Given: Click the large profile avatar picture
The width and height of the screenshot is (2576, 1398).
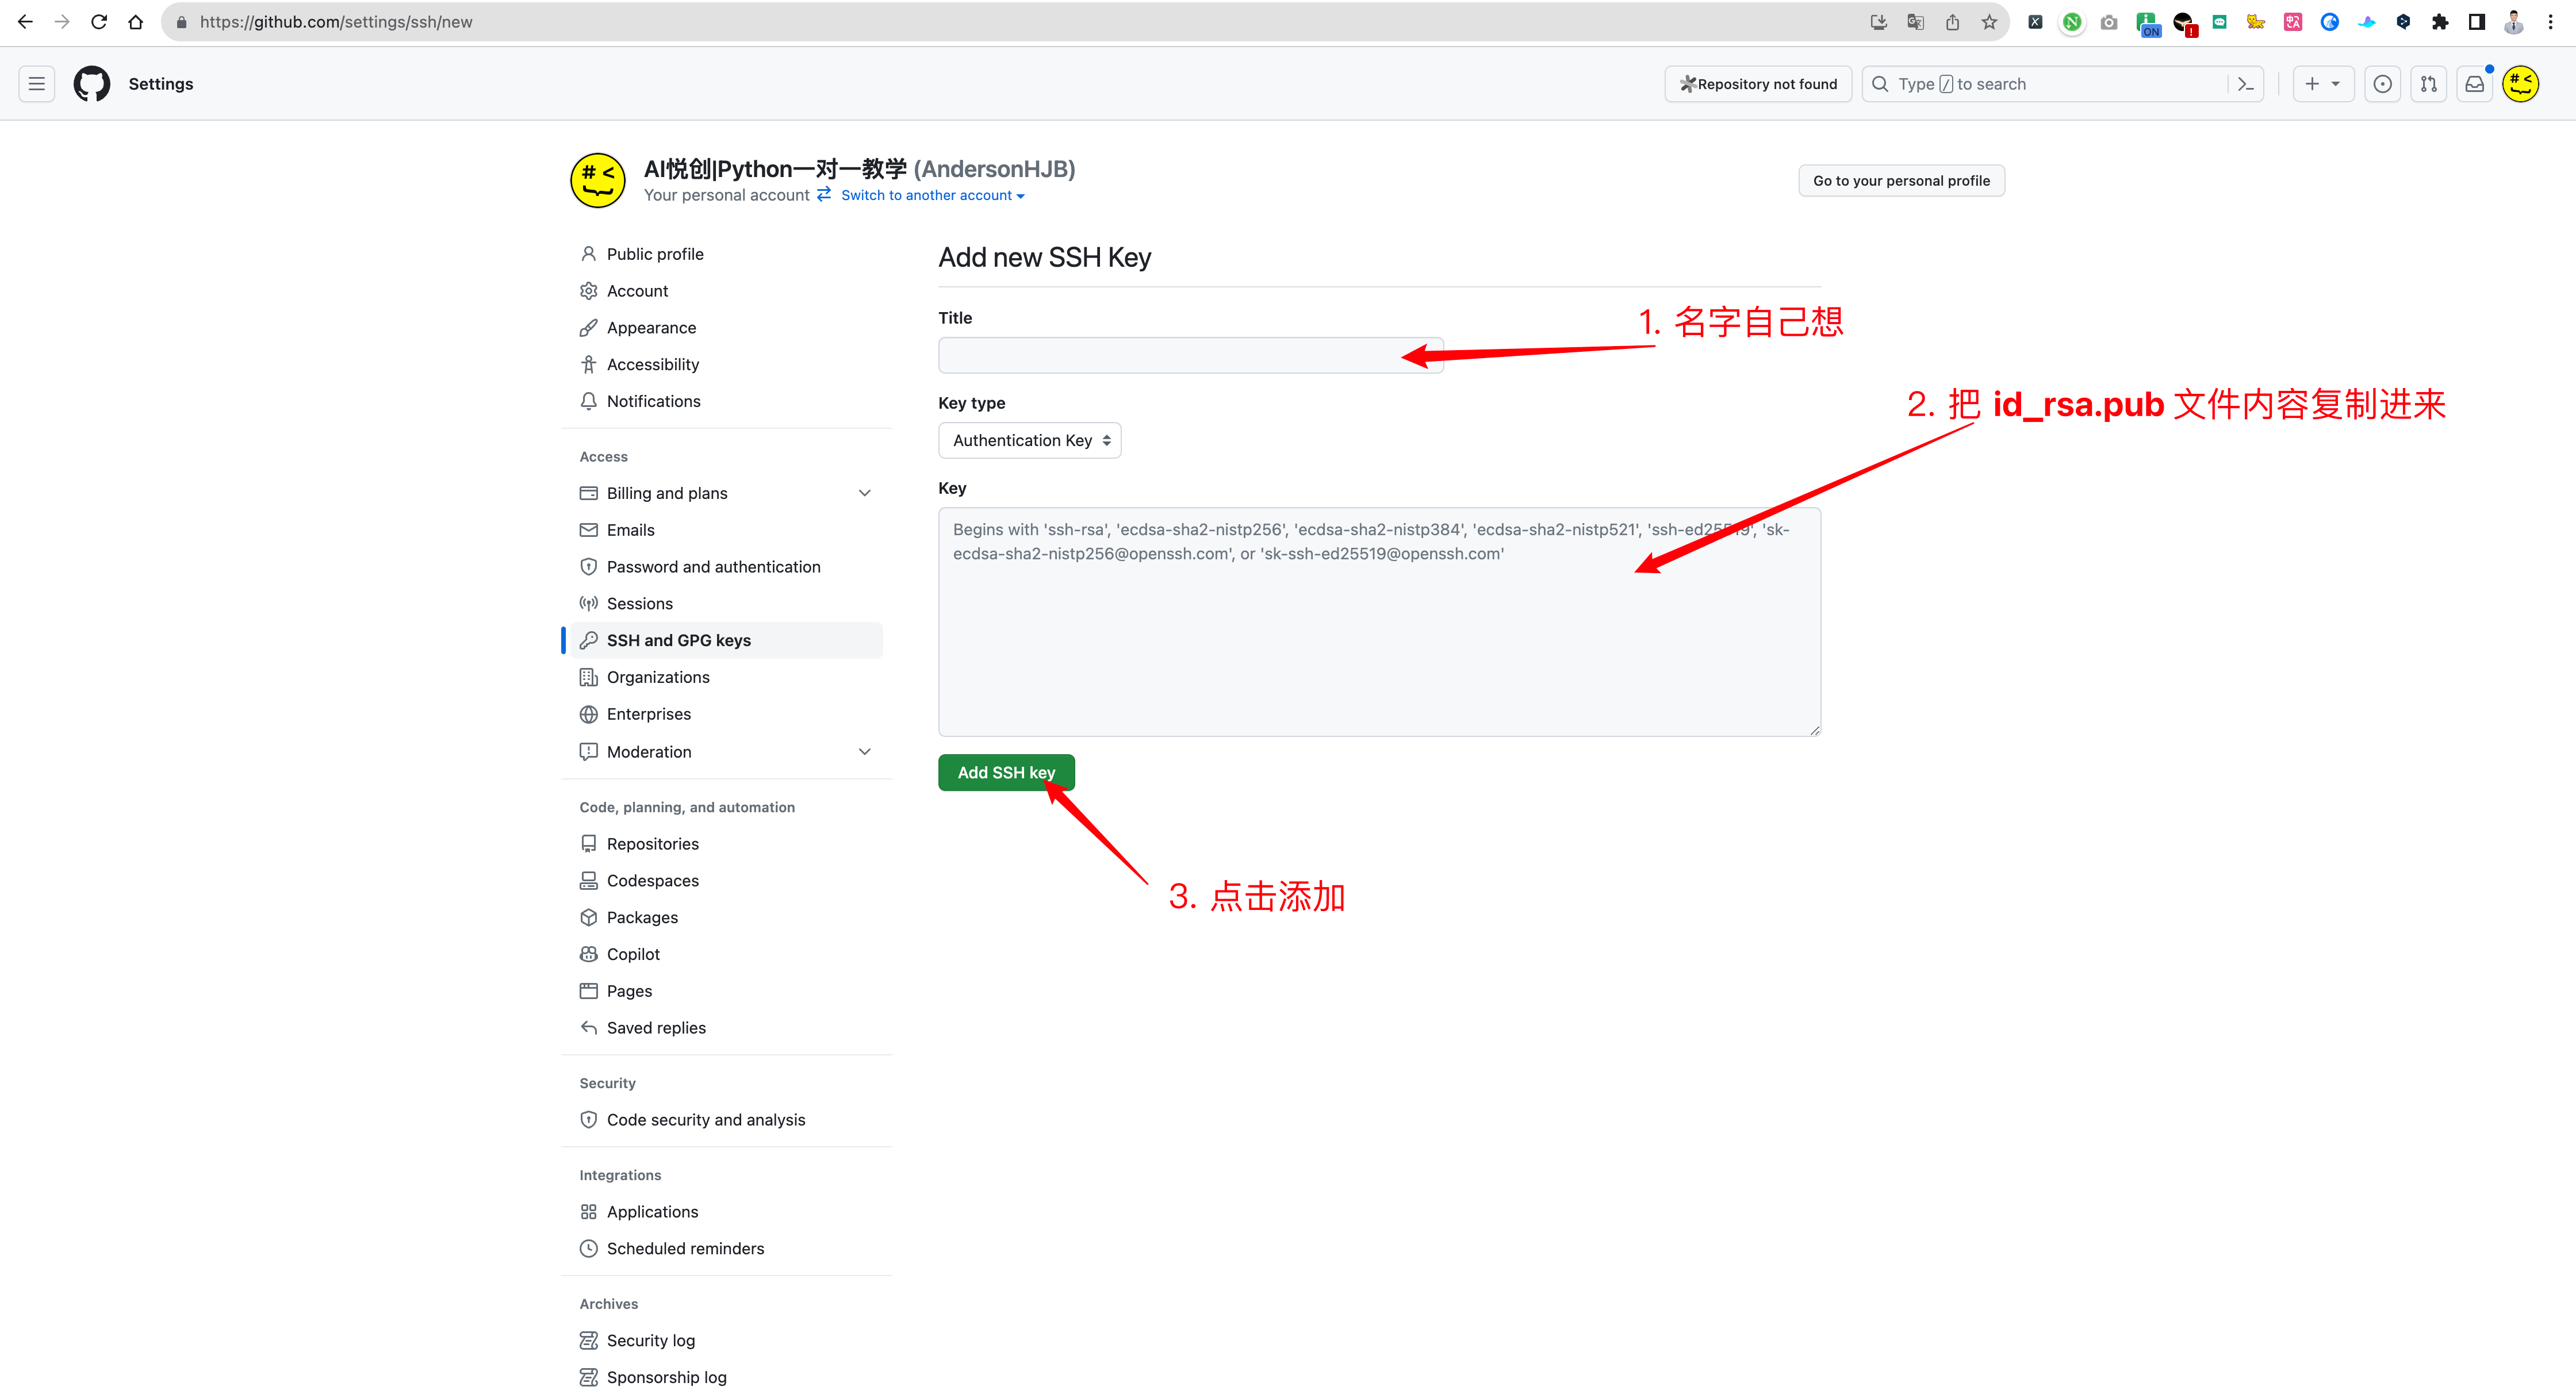Looking at the screenshot, I should point(598,180).
